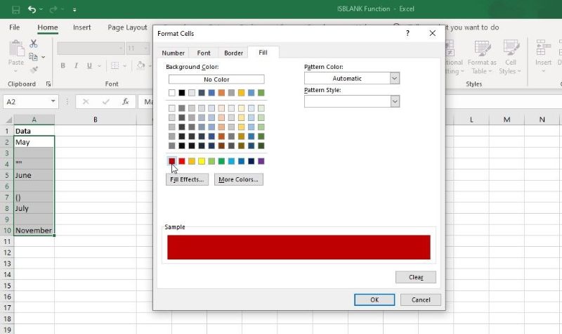Switch to the Number tab

173,53
